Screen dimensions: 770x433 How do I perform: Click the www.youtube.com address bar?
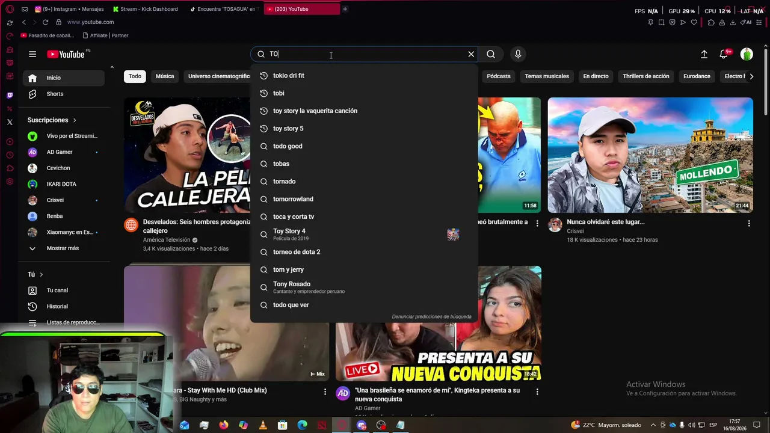coord(90,22)
